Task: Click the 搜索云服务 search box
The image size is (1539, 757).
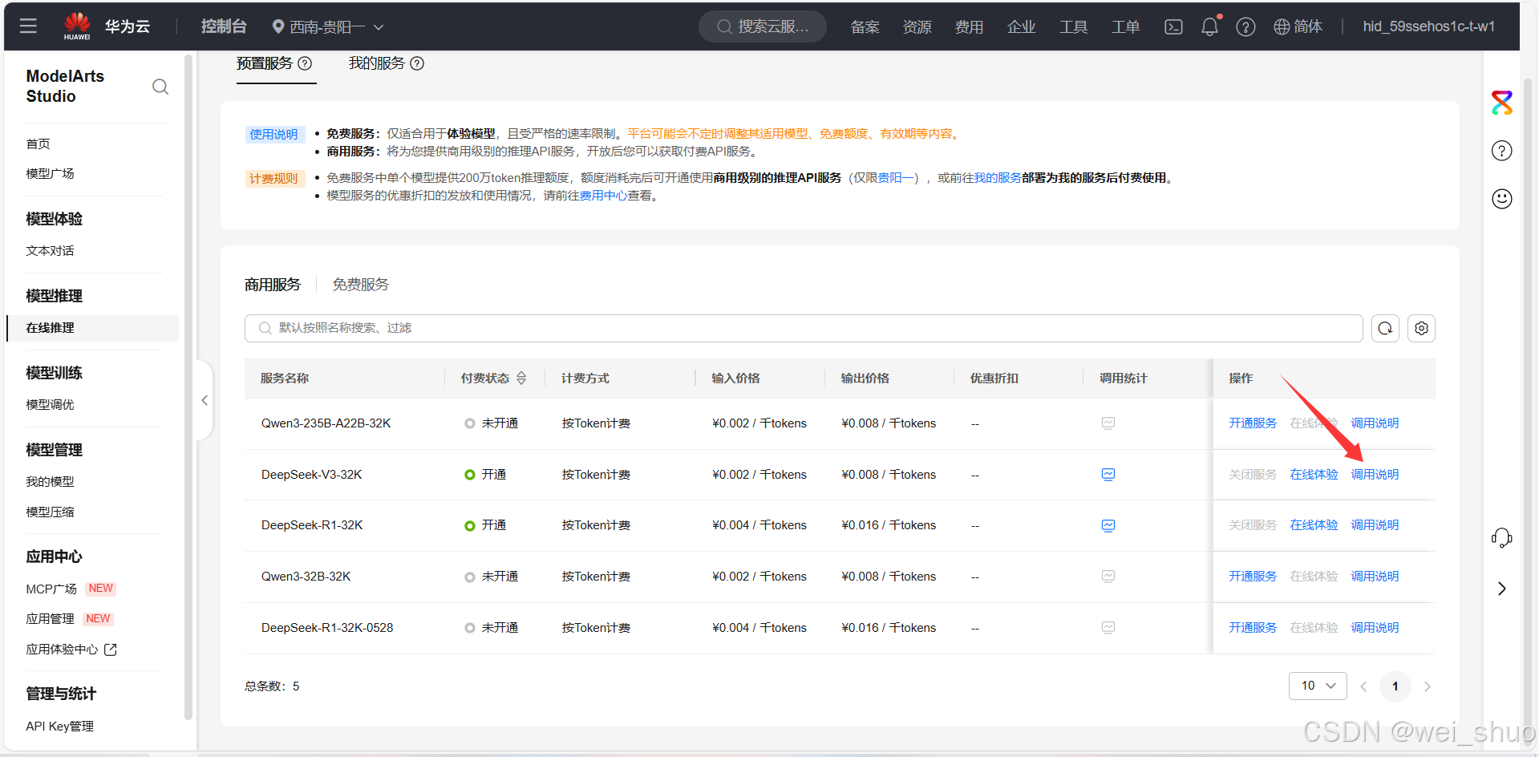Action: pos(763,26)
